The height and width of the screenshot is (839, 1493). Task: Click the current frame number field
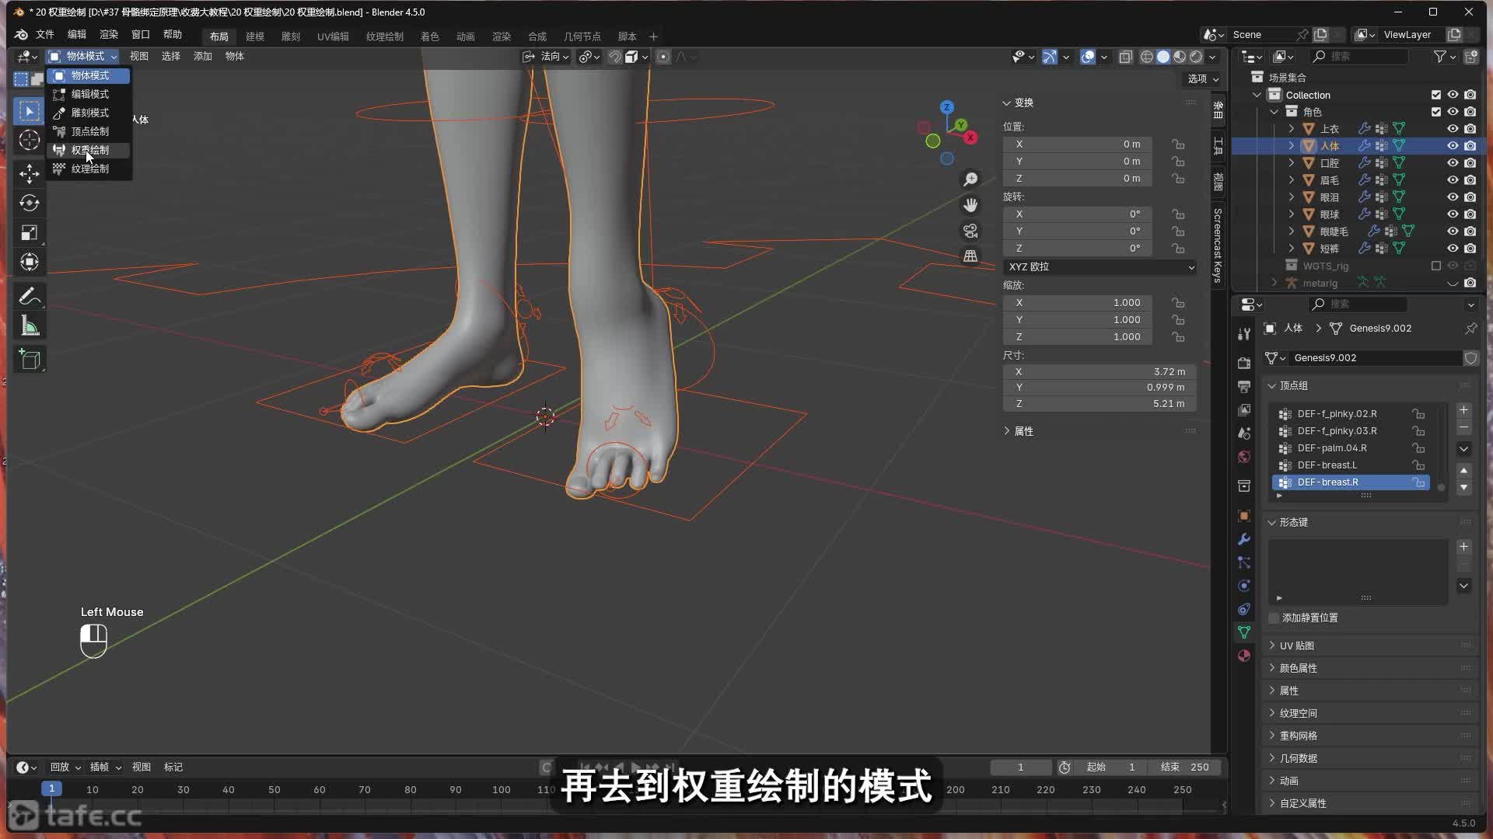(1021, 768)
